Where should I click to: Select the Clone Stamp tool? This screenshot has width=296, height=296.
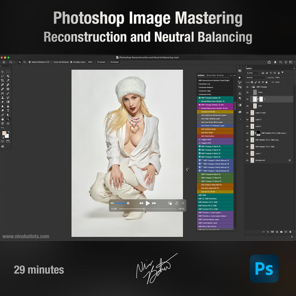click(2, 98)
